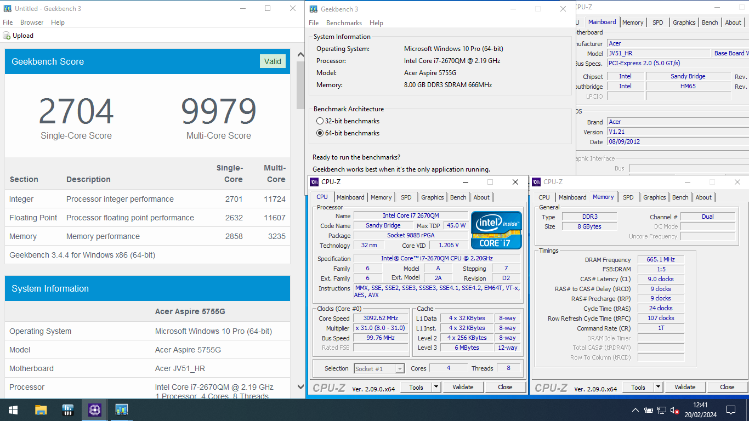Open Help menu in Geekbench 3 benchmark window

[x=376, y=23]
